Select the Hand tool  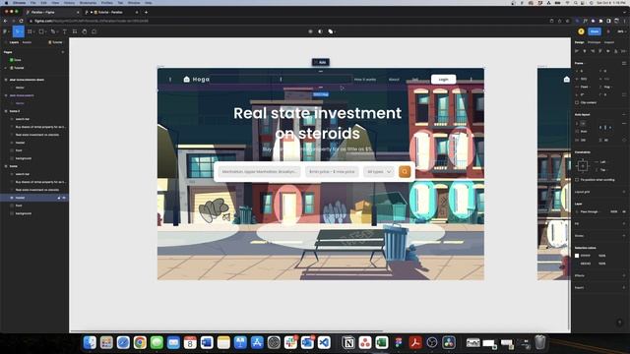click(x=85, y=31)
